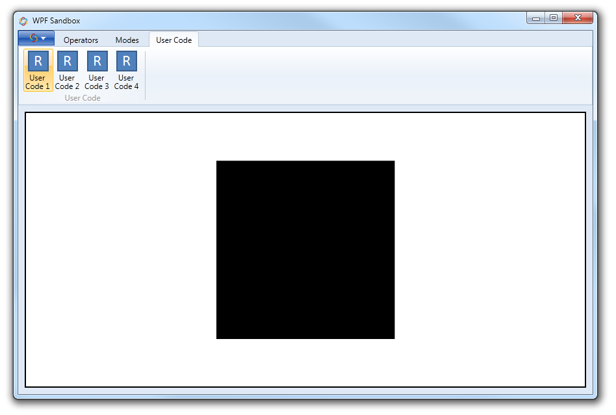Switch to the Operators tab
This screenshot has width=616, height=415.
tap(81, 40)
